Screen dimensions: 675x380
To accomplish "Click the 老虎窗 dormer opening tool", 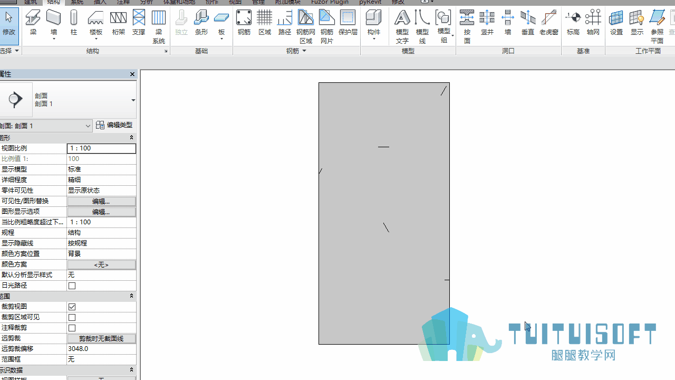I will pos(548,22).
